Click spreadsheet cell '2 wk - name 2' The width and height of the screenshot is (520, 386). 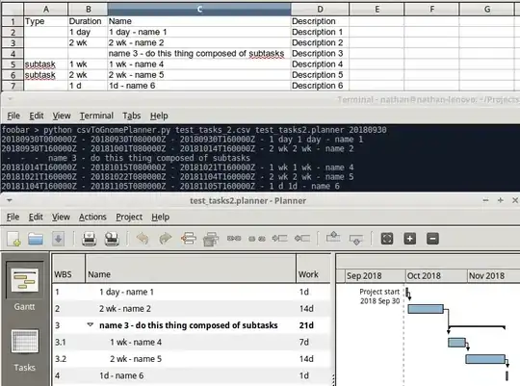coord(199,42)
